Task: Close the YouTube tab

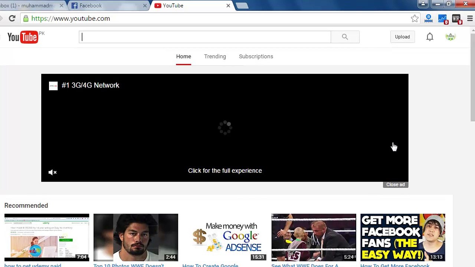Action: pos(228,6)
